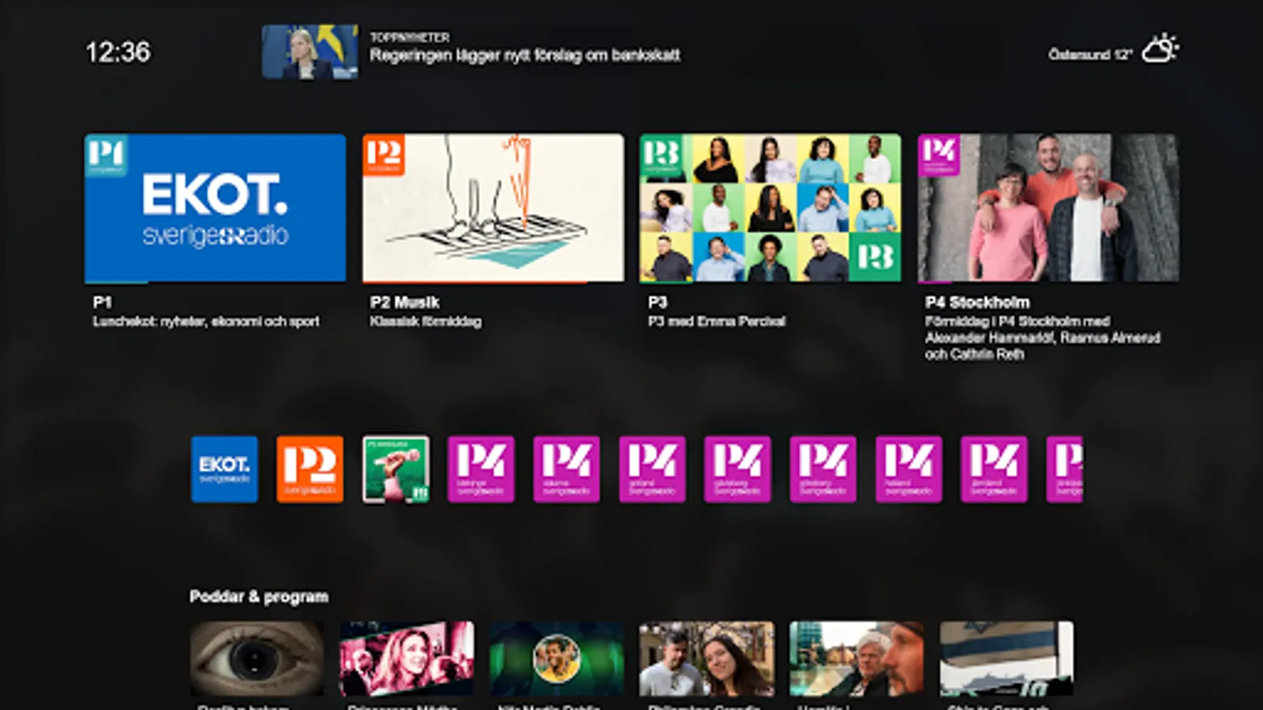Click the partly cloudy weather icon
Screen dimensions: 1263x710
tap(1160, 50)
